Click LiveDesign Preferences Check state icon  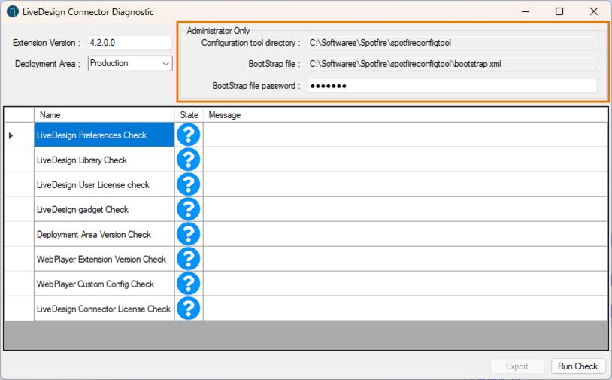coord(189,135)
